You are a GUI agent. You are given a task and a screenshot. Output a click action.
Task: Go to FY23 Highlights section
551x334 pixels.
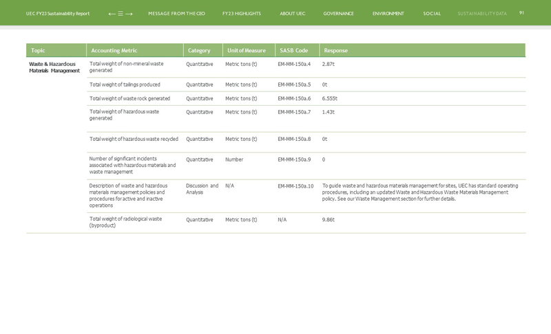click(x=241, y=14)
